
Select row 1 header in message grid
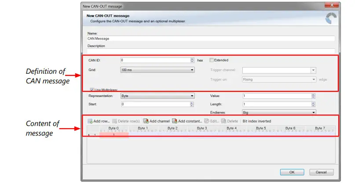coord(93,135)
